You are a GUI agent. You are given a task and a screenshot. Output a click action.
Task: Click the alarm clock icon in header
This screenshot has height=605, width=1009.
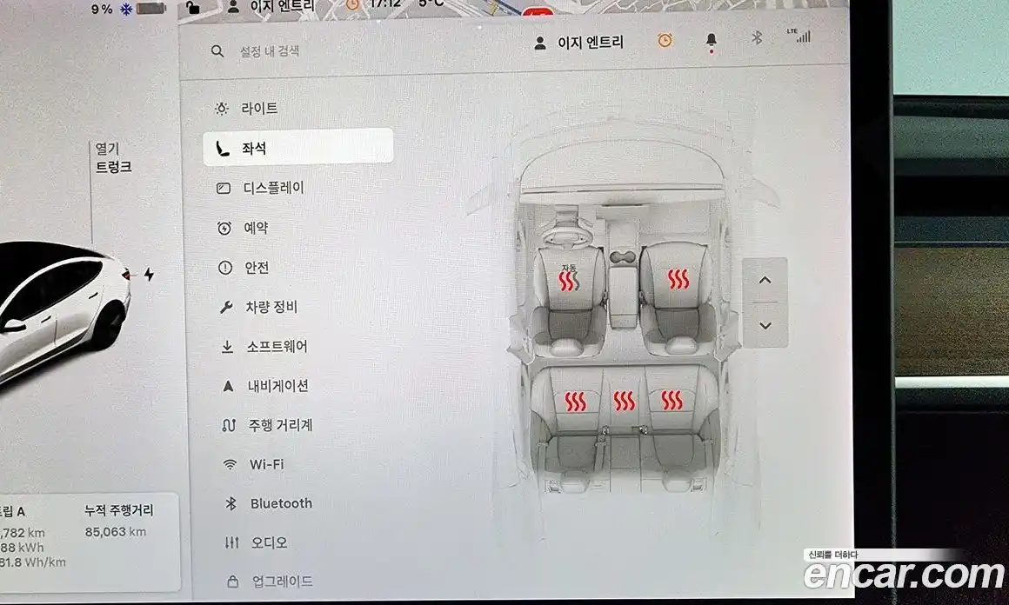pos(665,41)
